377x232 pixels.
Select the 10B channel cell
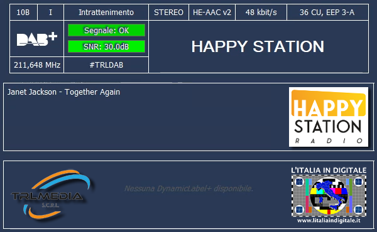point(23,13)
